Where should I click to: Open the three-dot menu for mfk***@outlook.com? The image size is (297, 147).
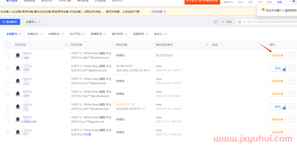pos(292,107)
